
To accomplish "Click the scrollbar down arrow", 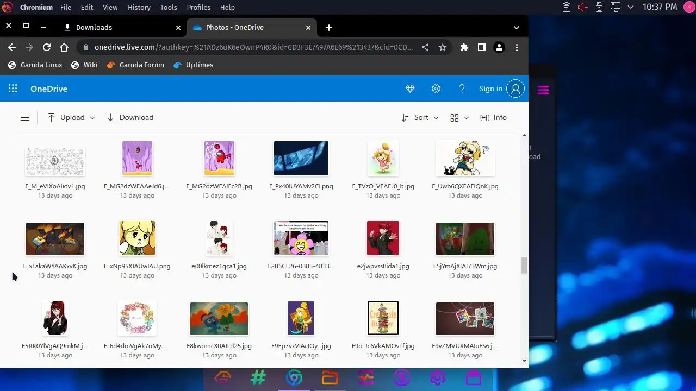I will tap(524, 361).
